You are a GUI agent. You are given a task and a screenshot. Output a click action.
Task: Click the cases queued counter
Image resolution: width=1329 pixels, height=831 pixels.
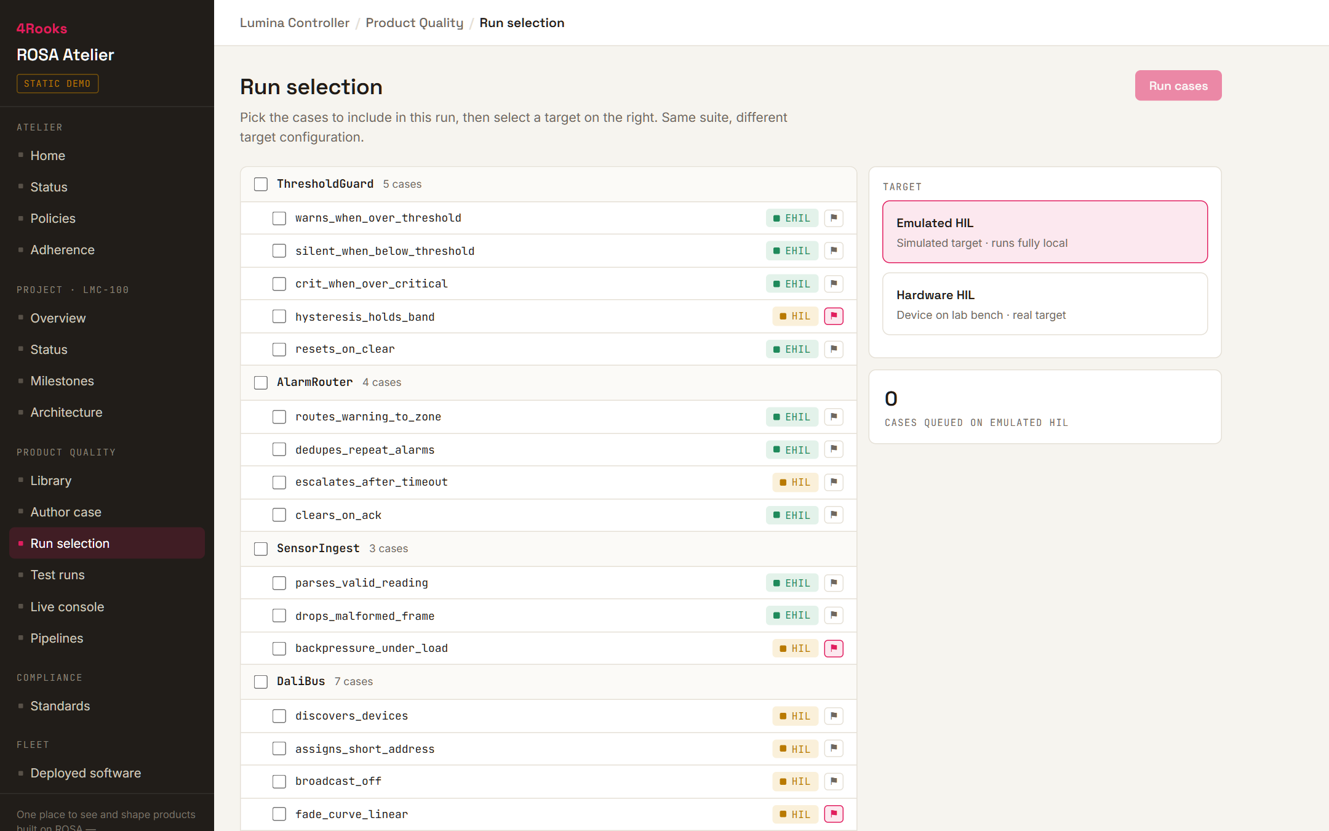pos(1045,407)
